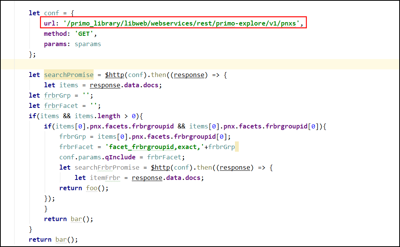
Task: Click the first underlined $http call
Action: (x=115, y=75)
